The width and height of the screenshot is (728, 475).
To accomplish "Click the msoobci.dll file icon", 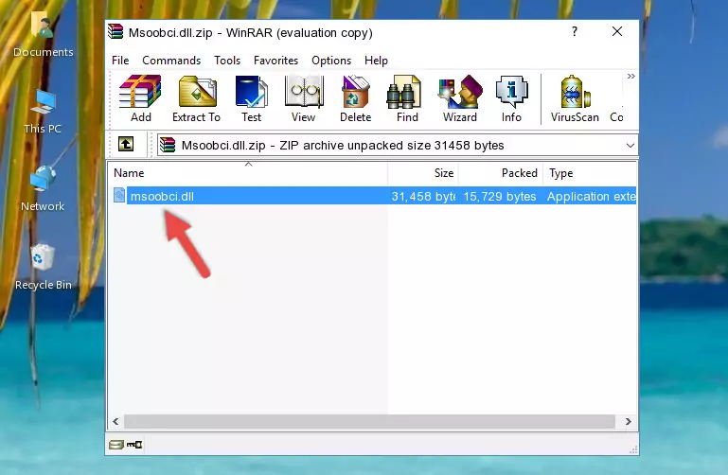I will [x=119, y=195].
